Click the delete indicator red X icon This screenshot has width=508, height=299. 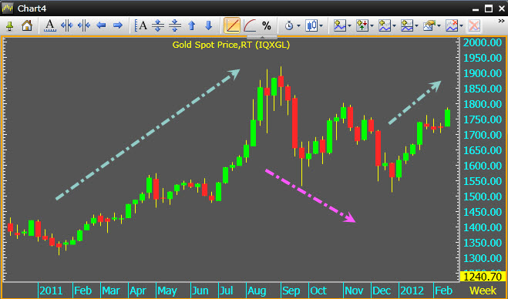(x=473, y=25)
